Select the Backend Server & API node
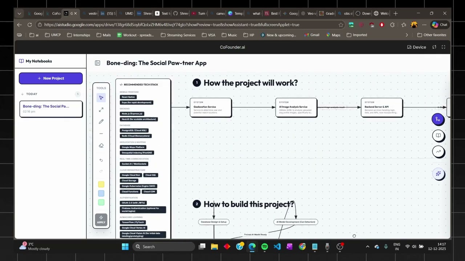Viewport: 465px width, 261px height. tap(382, 107)
